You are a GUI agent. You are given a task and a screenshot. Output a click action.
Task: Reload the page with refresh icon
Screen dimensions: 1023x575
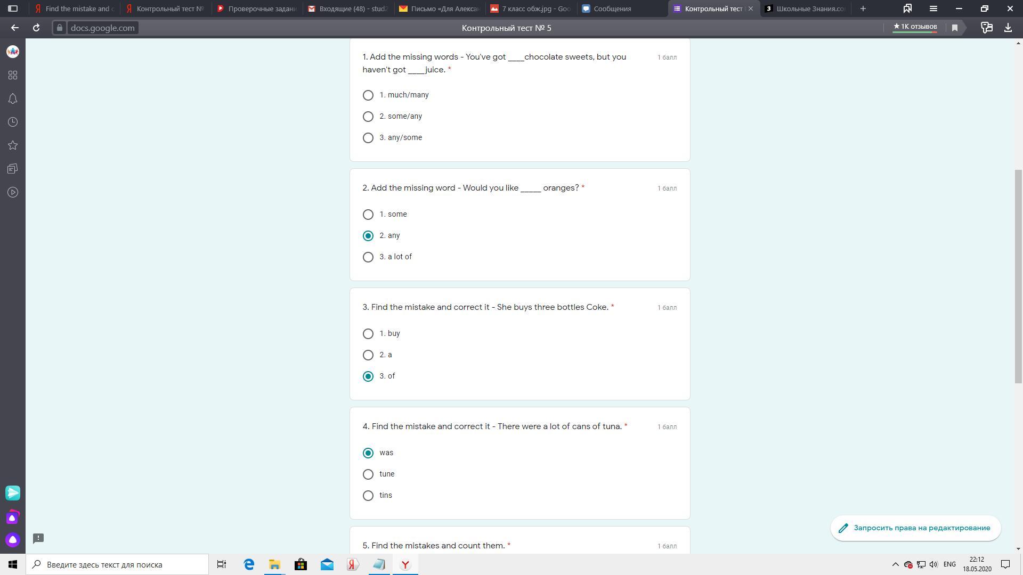(36, 28)
